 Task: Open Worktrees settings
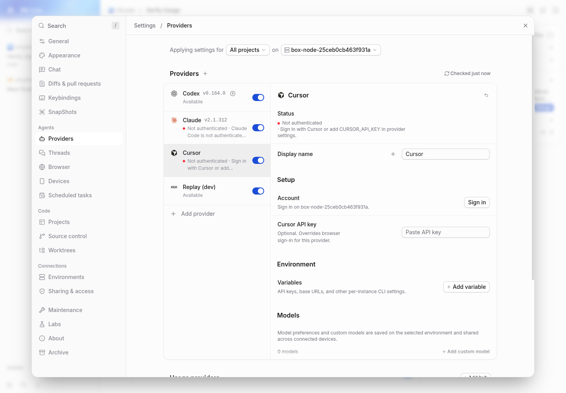[79, 250]
